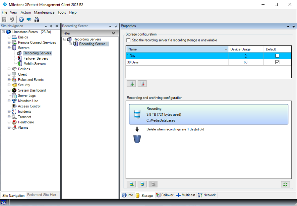This screenshot has width=297, height=206.
Task: Open Help via the question mark icon
Action: tap(21, 20)
